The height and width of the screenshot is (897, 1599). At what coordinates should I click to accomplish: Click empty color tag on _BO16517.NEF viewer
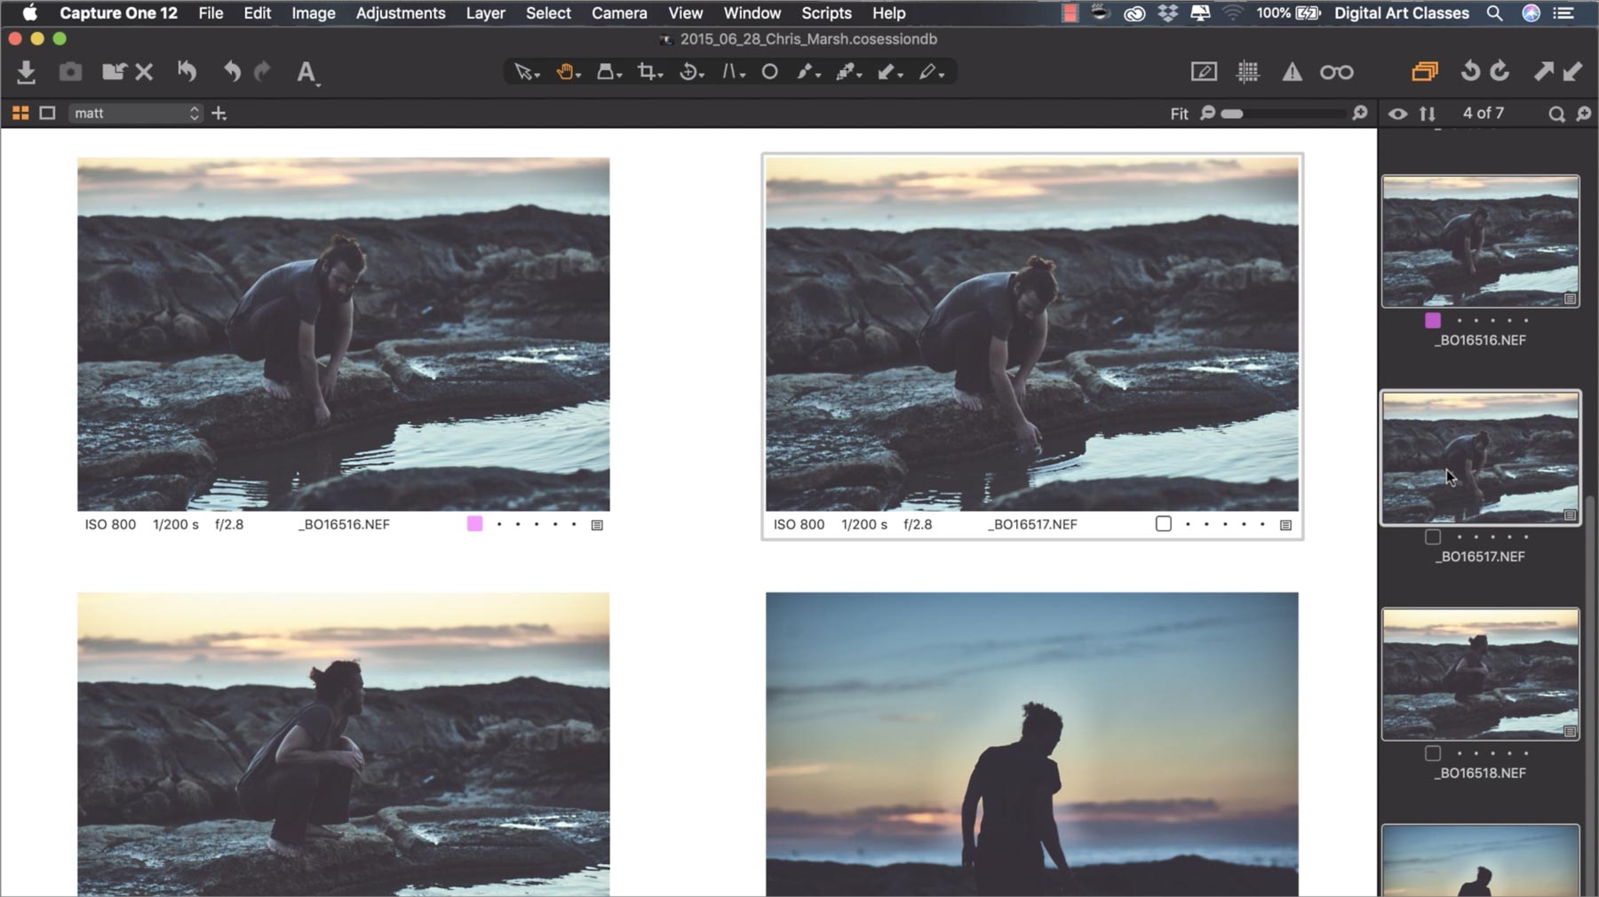pyautogui.click(x=1164, y=524)
